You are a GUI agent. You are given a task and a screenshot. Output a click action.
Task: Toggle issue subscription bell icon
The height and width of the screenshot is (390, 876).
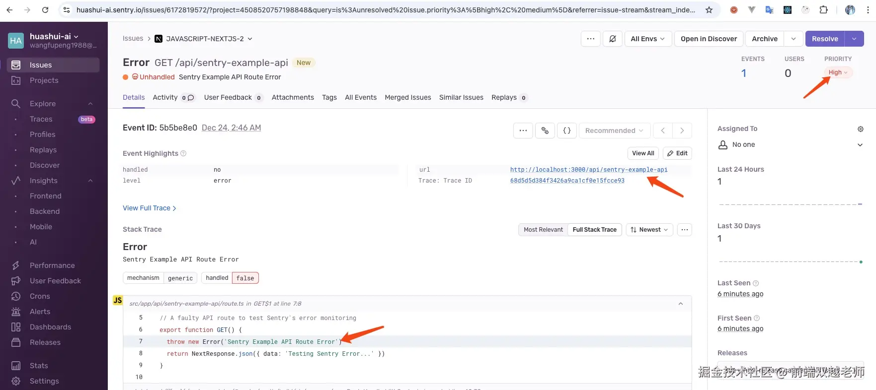click(613, 39)
